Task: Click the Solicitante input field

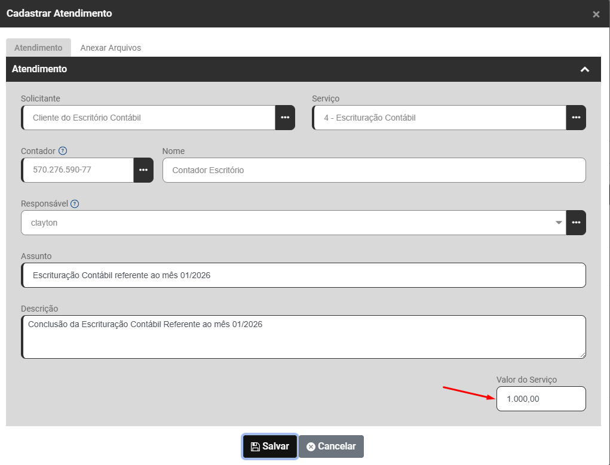Action: click(148, 118)
